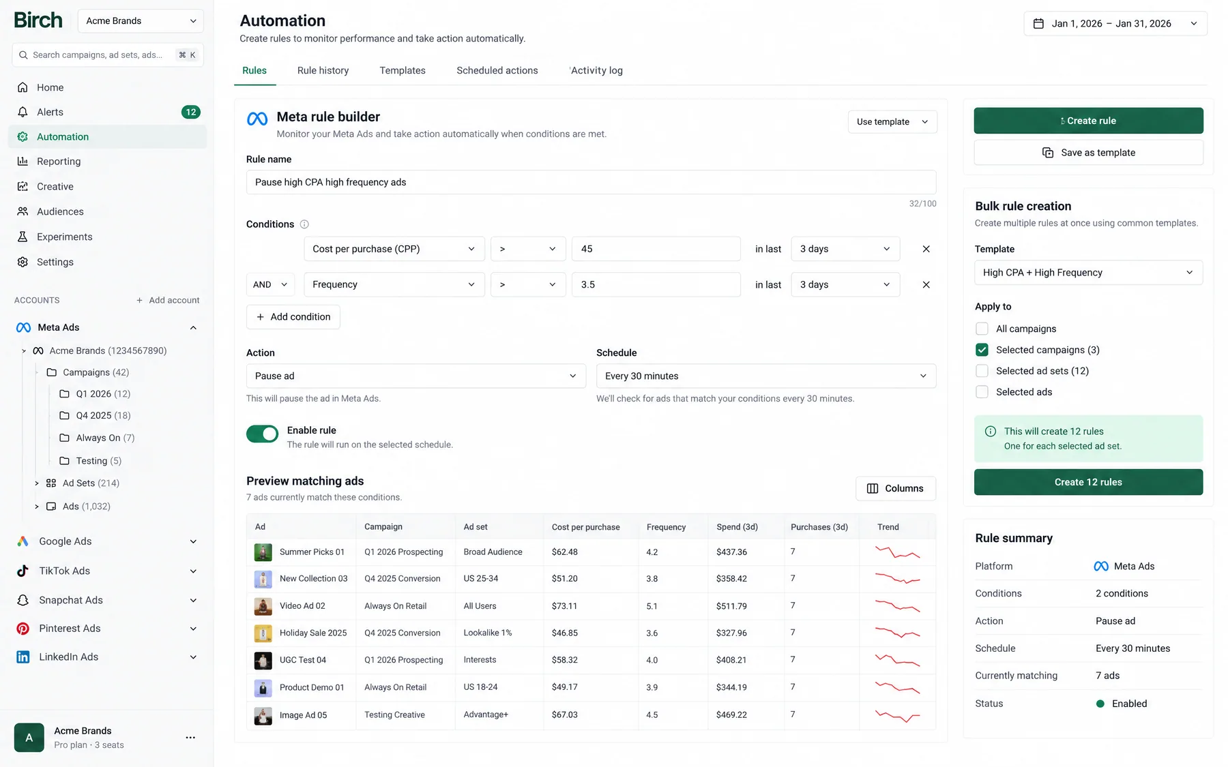Toggle the Enable rule switch

pyautogui.click(x=262, y=434)
